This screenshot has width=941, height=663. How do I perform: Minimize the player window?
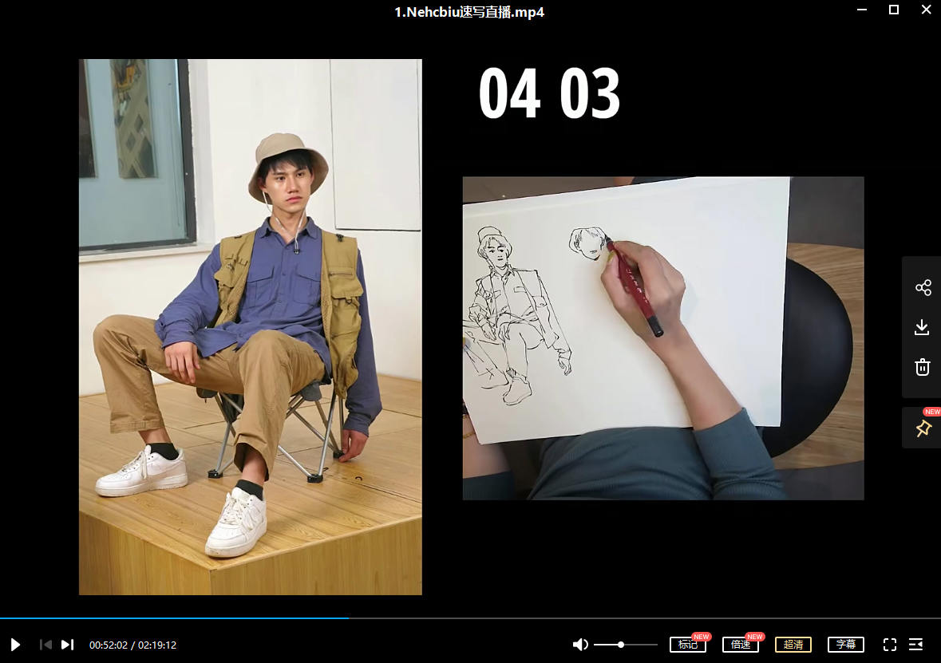click(x=862, y=10)
